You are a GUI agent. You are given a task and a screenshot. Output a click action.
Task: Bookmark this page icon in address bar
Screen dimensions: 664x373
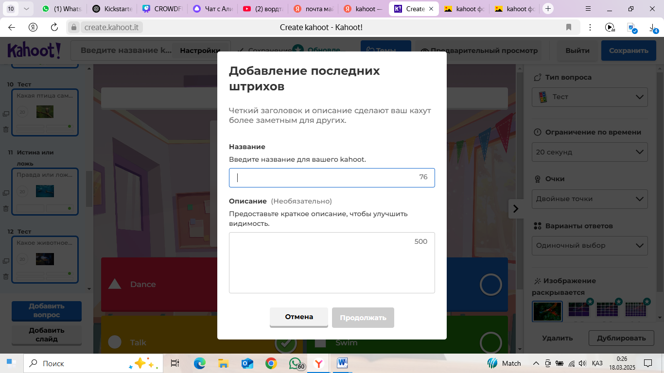(569, 27)
